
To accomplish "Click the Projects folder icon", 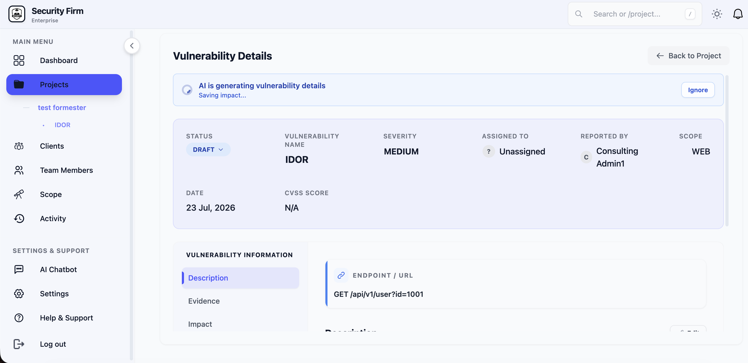I will pos(19,84).
